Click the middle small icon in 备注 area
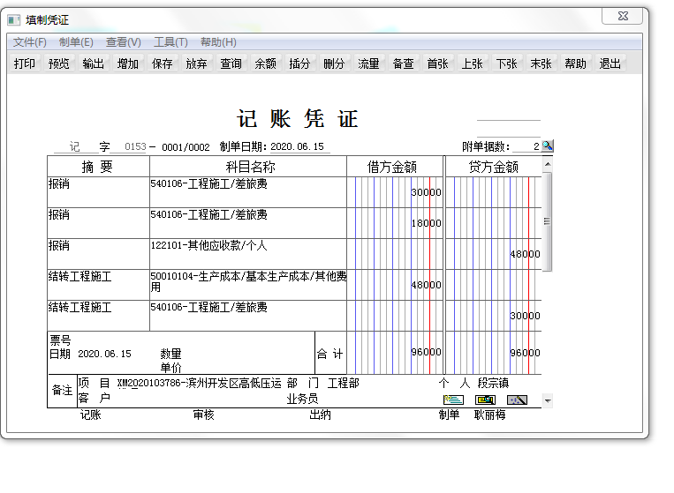Screen dimensions: 674x493 [x=485, y=400]
